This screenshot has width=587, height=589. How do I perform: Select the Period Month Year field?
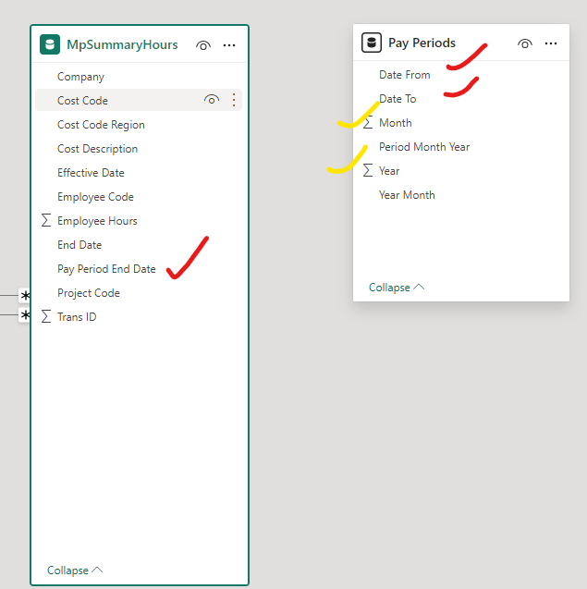click(x=424, y=147)
